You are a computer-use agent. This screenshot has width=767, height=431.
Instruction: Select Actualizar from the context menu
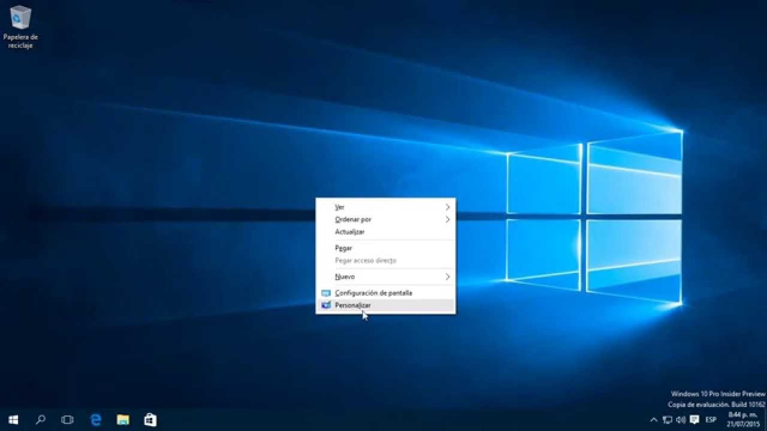(x=349, y=232)
